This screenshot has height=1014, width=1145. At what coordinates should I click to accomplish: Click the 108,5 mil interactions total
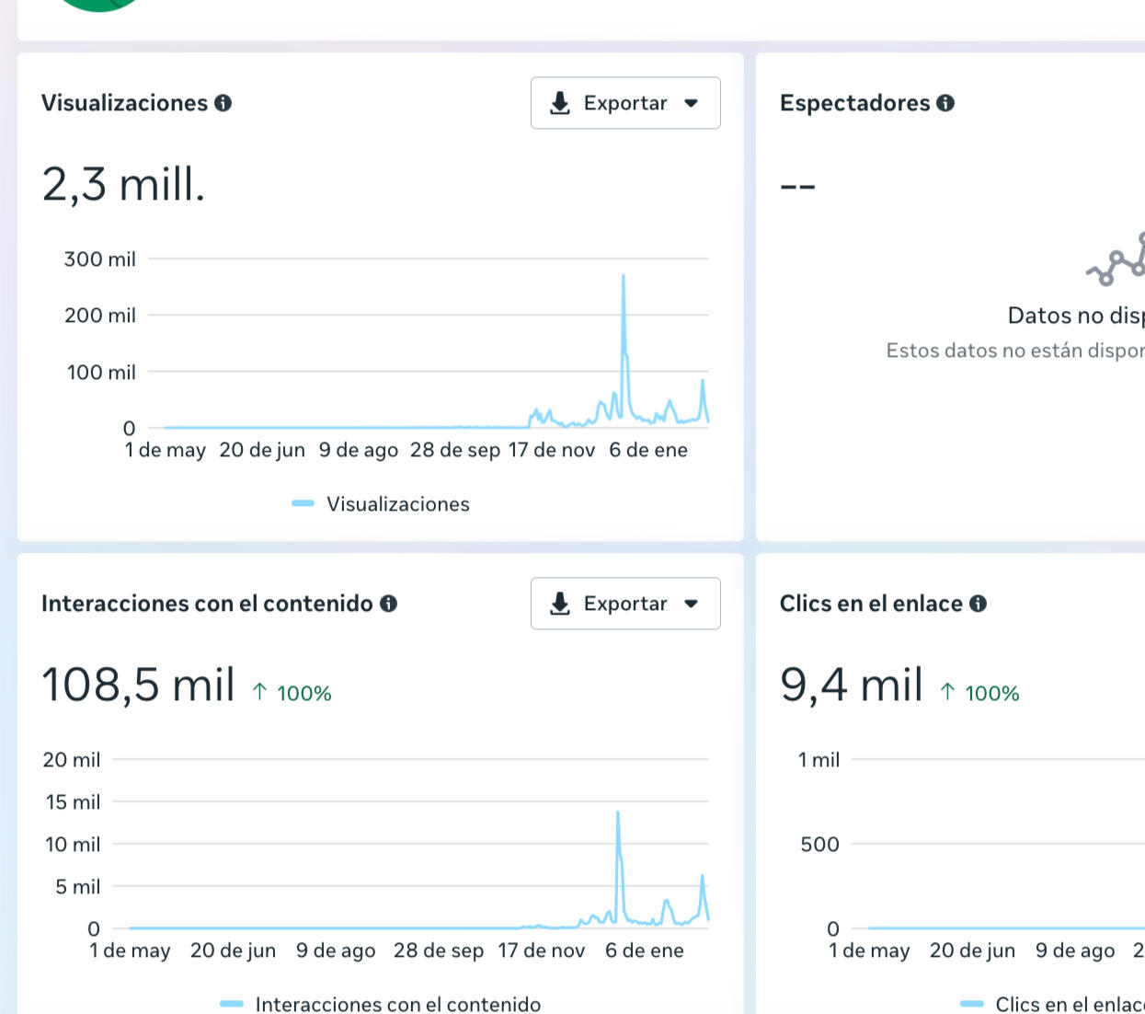(138, 686)
